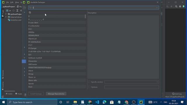Open Visual Studio Code from the taskbar
This screenshot has height=105, width=187.
pos(97,102)
